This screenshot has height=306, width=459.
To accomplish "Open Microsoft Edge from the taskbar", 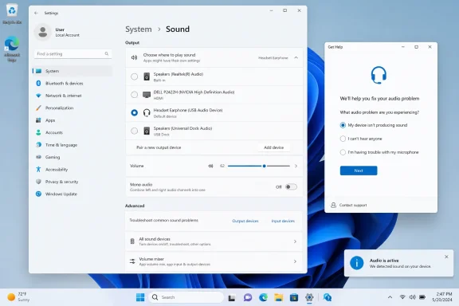I will [263, 297].
